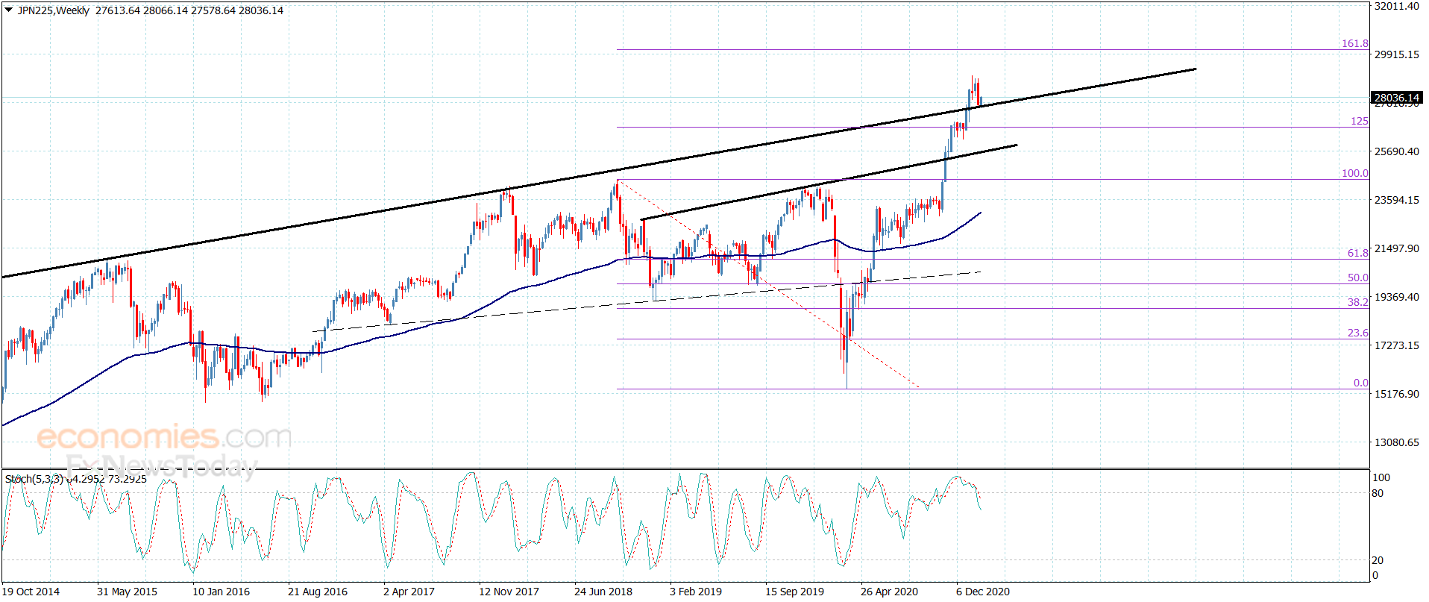Viewport: 1429px width, 602px height.
Task: Select the 15 Sep 2019 time axis label
Action: coord(794,592)
